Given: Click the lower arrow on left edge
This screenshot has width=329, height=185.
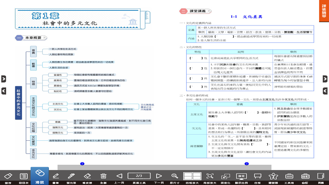Looking at the screenshot, I should click(4, 91).
